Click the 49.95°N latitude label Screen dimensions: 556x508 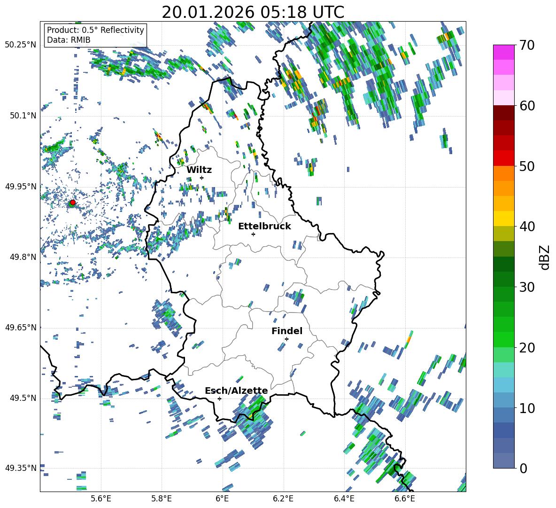pyautogui.click(x=21, y=186)
